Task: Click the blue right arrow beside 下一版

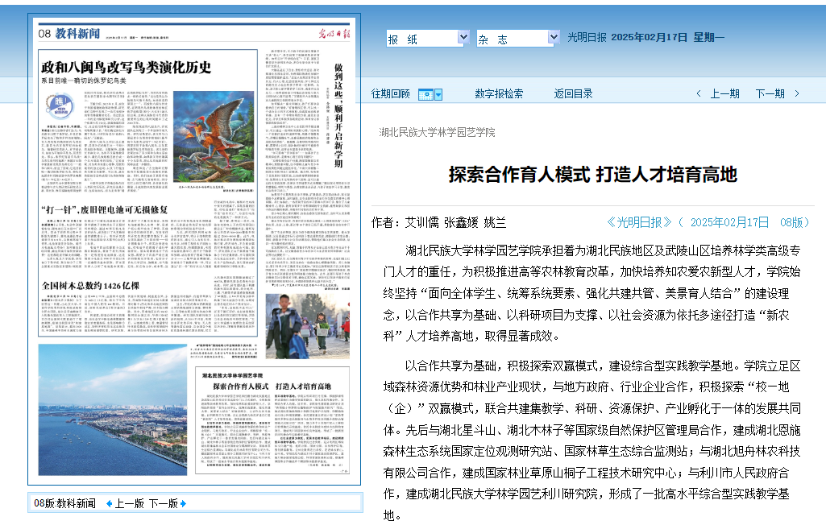Action: tap(183, 503)
